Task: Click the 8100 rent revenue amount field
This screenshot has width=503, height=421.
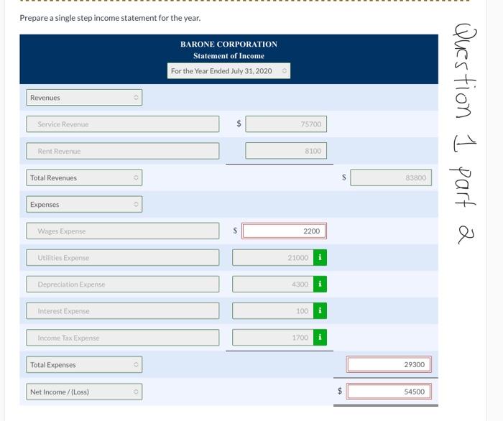Action: (x=286, y=151)
